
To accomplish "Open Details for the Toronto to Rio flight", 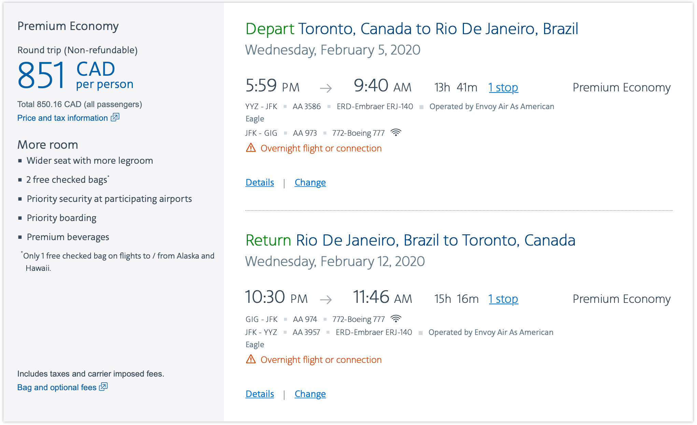I will [260, 182].
